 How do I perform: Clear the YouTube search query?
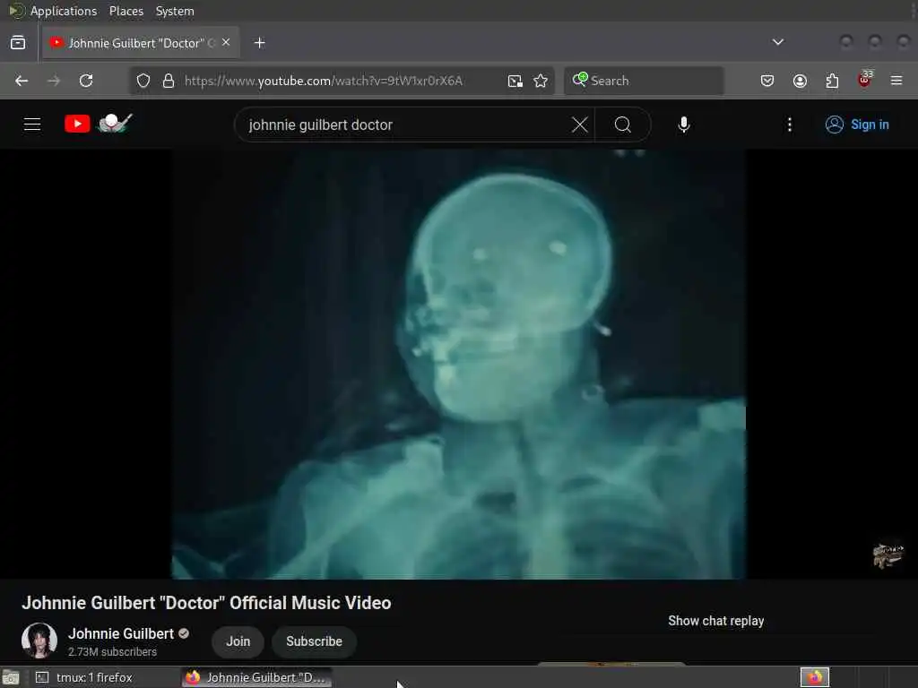pos(580,125)
